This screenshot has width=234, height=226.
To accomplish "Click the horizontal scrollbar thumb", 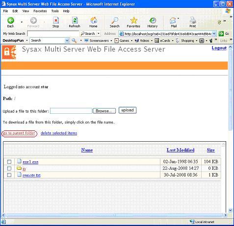I will click(115, 215).
